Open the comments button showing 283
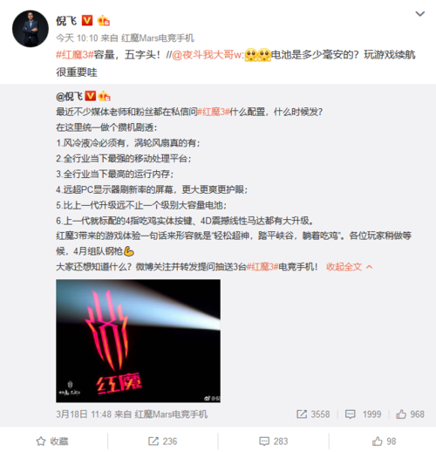 click(x=274, y=442)
